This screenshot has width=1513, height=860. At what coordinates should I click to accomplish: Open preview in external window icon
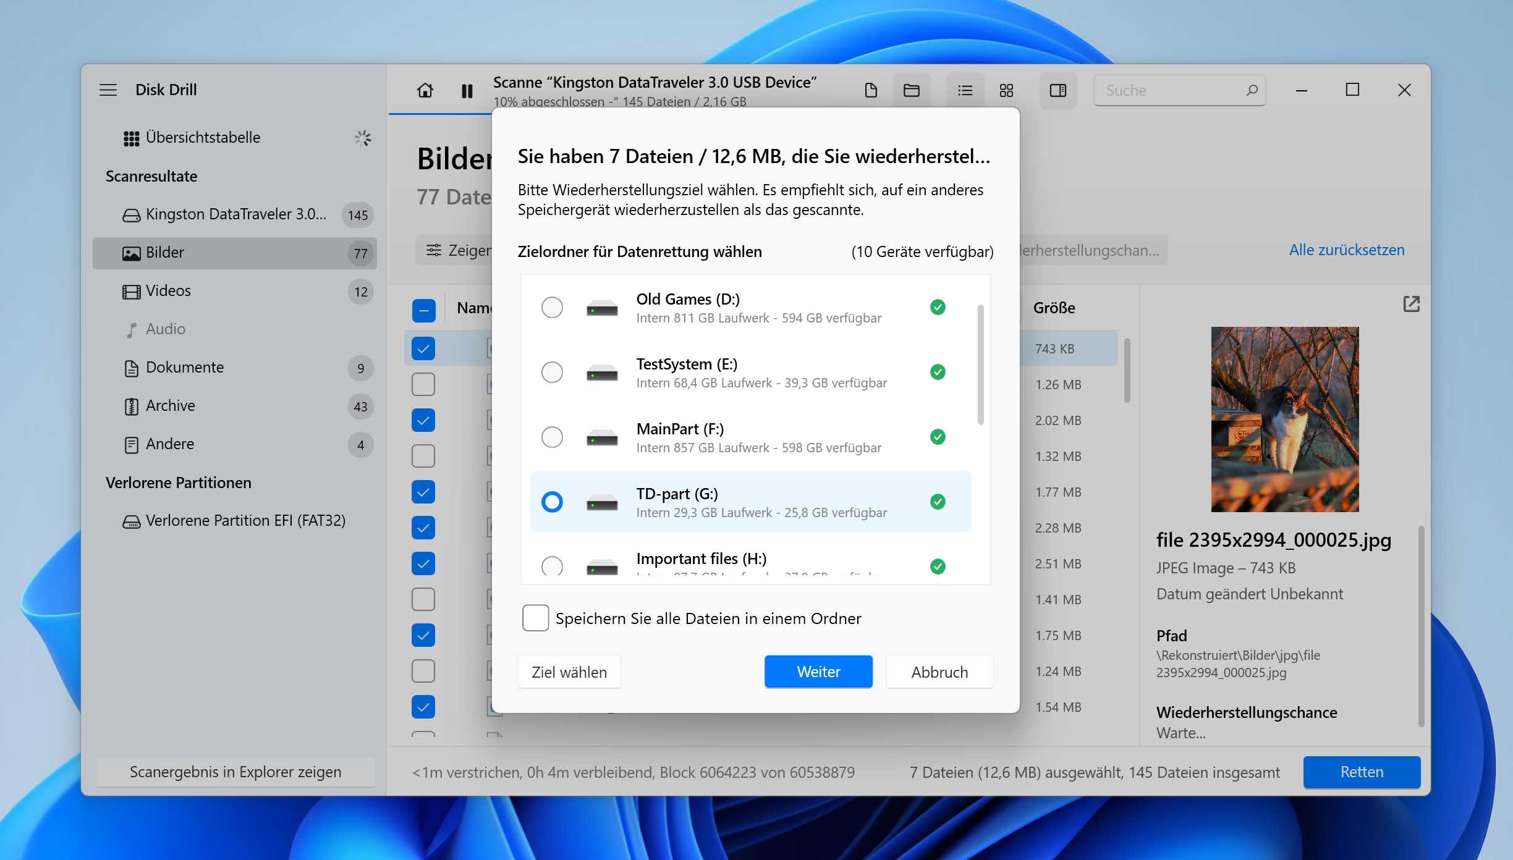[1411, 304]
